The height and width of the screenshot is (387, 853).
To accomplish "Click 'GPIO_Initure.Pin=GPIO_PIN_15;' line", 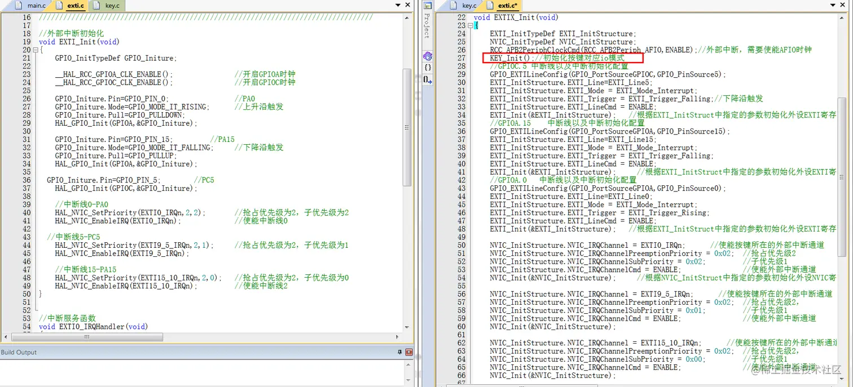I will tap(113, 139).
